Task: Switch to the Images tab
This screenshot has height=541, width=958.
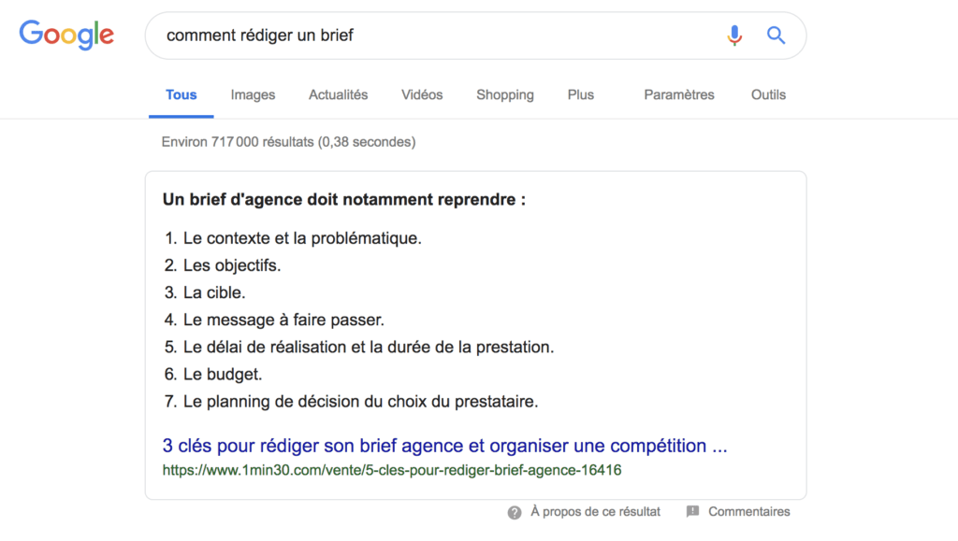Action: pos(253,95)
